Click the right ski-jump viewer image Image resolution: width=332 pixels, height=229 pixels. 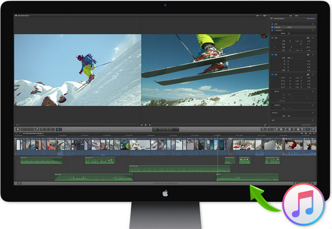[205, 70]
